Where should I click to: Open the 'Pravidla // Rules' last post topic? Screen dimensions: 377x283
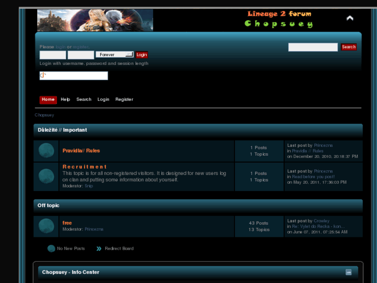coord(308,151)
